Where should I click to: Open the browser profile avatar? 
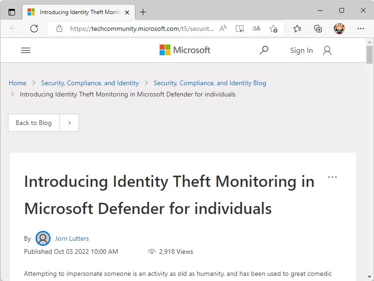pyautogui.click(x=339, y=29)
